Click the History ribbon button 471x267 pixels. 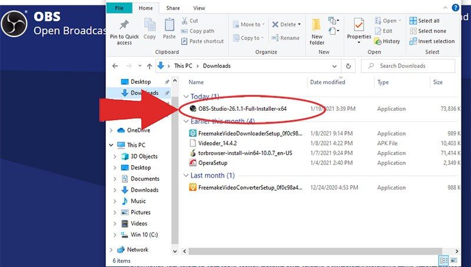click(387, 41)
